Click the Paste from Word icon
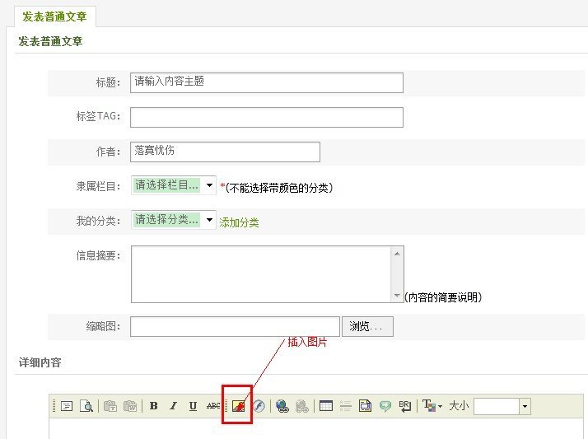 130,405
